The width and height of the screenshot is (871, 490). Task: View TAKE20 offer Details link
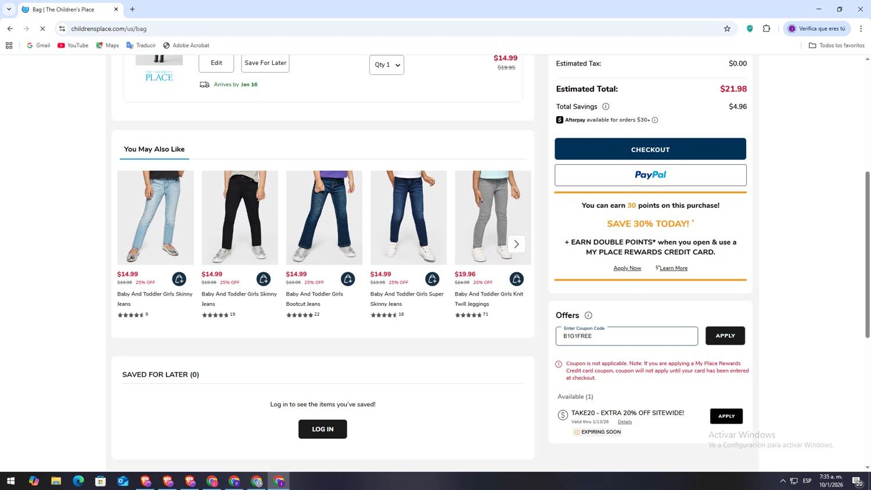coord(625,422)
